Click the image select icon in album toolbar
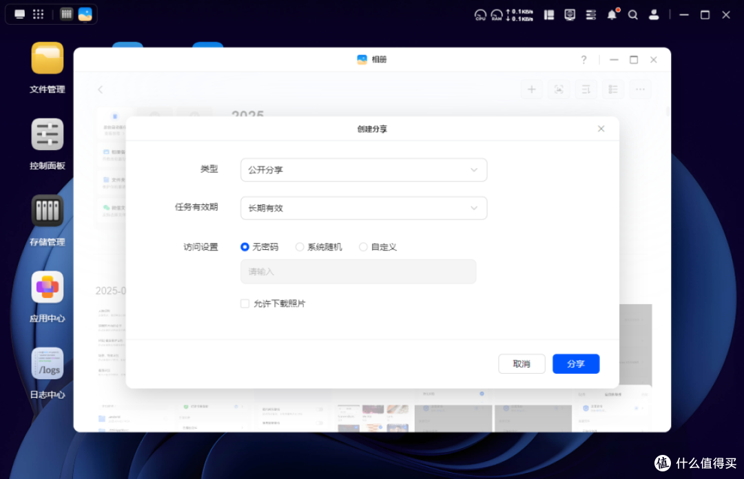 coord(559,89)
